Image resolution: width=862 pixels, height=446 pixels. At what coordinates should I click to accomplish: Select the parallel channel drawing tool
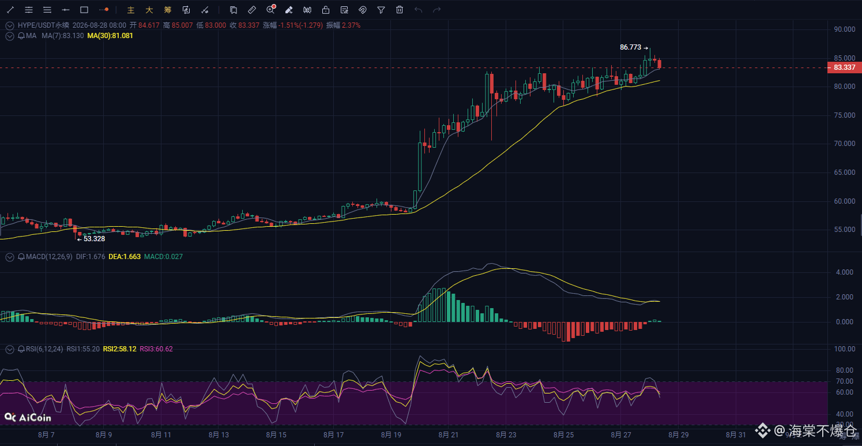[29, 10]
